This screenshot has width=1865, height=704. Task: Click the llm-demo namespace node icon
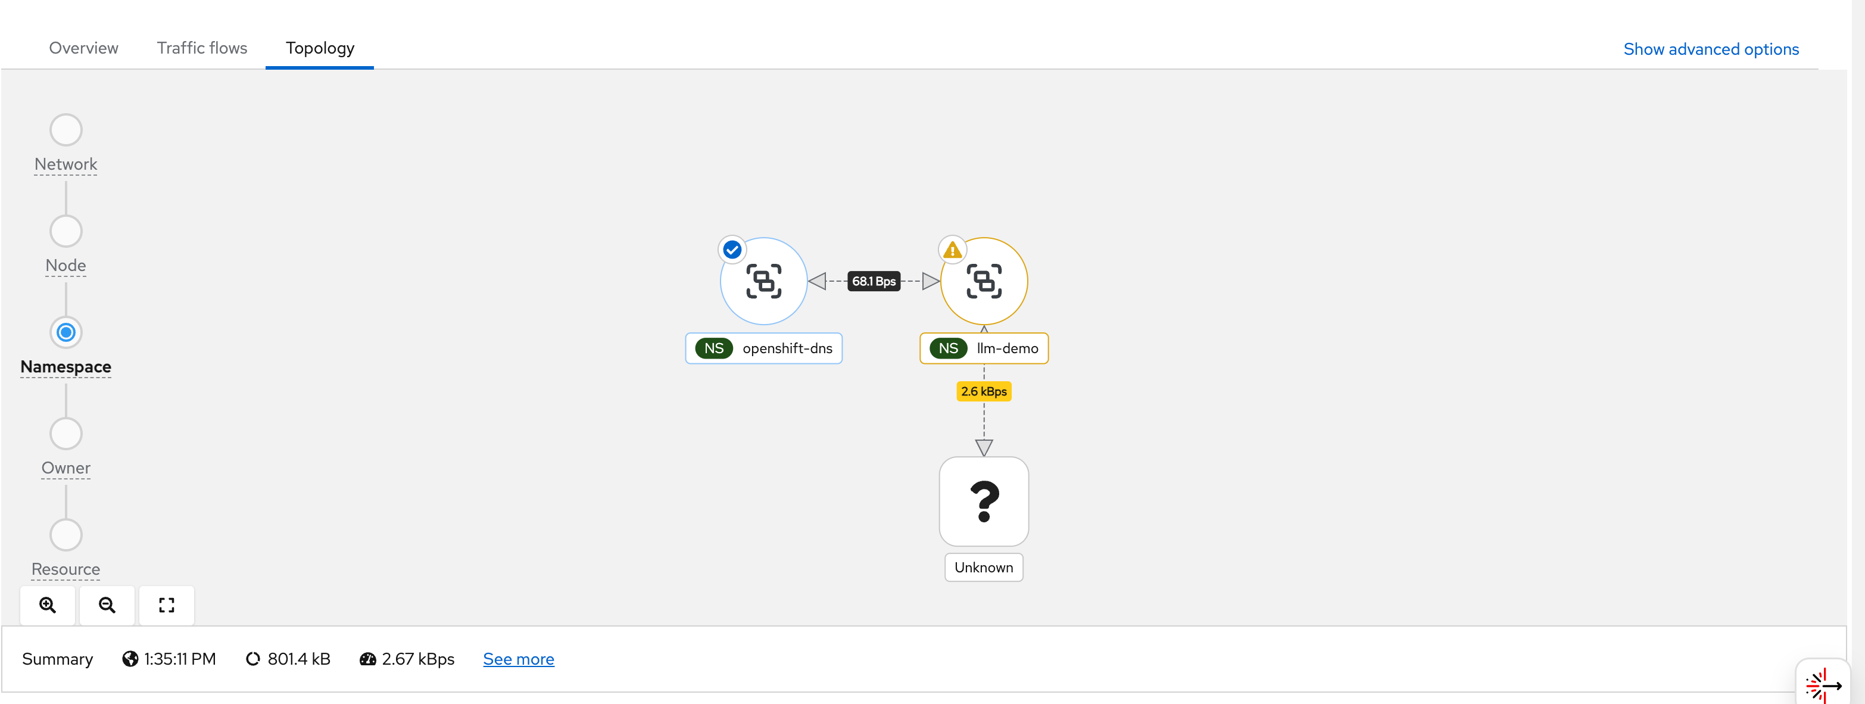[x=984, y=282]
